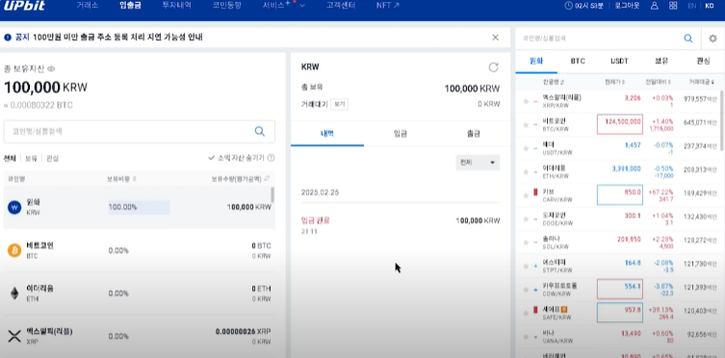
Task: Star the COW/KRW market row
Action: tap(526, 290)
